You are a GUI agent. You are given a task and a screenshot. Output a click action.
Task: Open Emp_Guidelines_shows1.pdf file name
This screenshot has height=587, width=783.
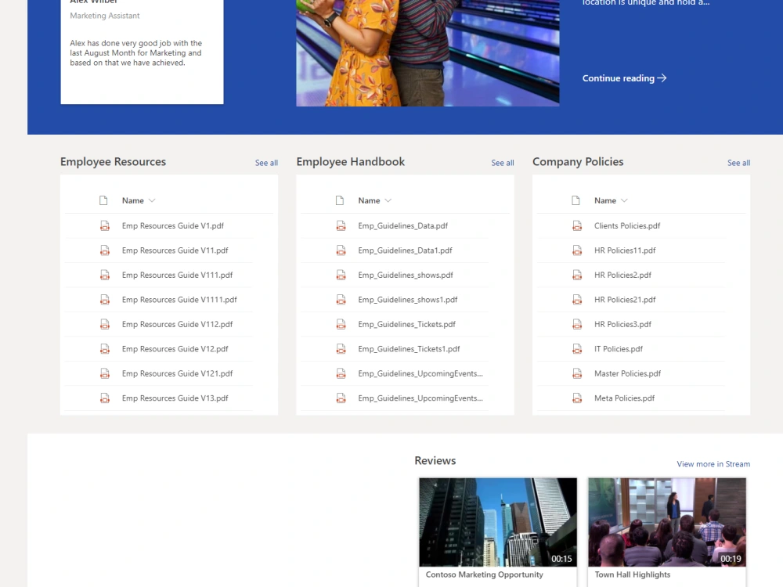pos(407,300)
